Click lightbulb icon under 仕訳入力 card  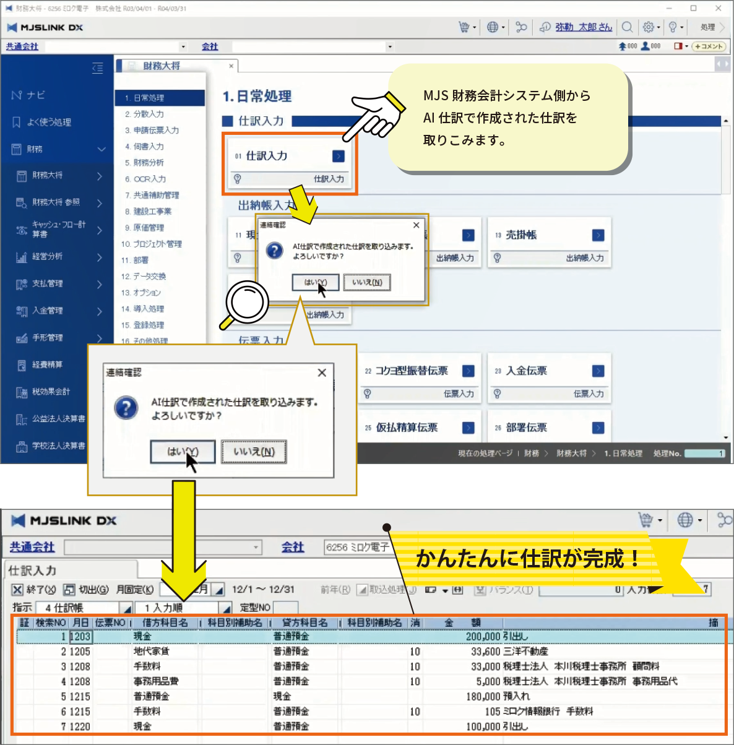[237, 179]
